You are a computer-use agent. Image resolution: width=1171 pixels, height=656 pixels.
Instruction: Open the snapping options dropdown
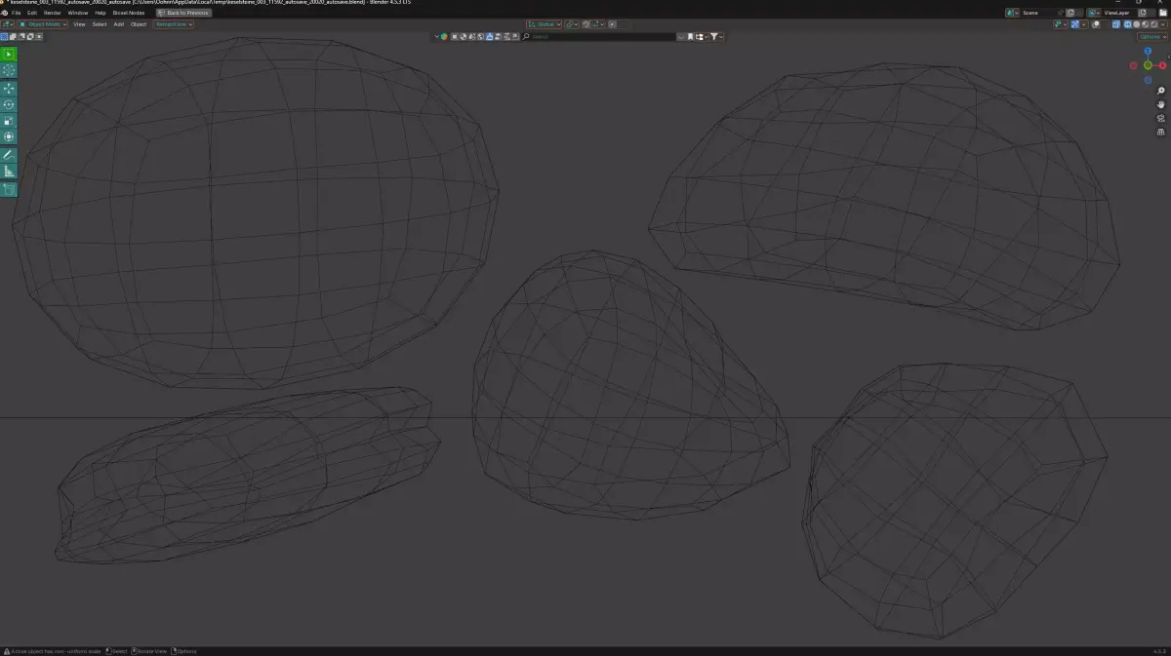pyautogui.click(x=597, y=24)
